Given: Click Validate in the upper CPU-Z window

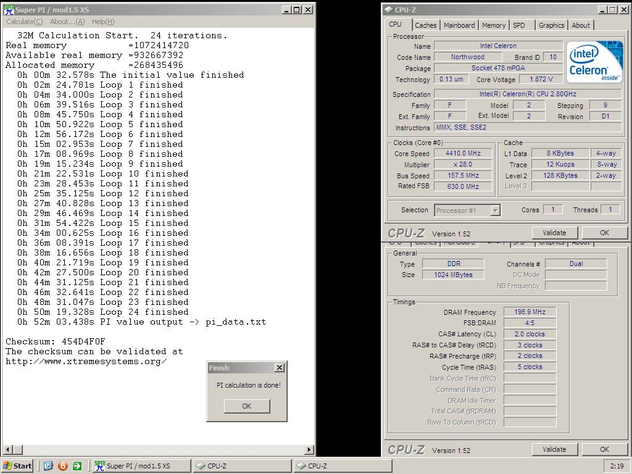Looking at the screenshot, I should [x=555, y=233].
